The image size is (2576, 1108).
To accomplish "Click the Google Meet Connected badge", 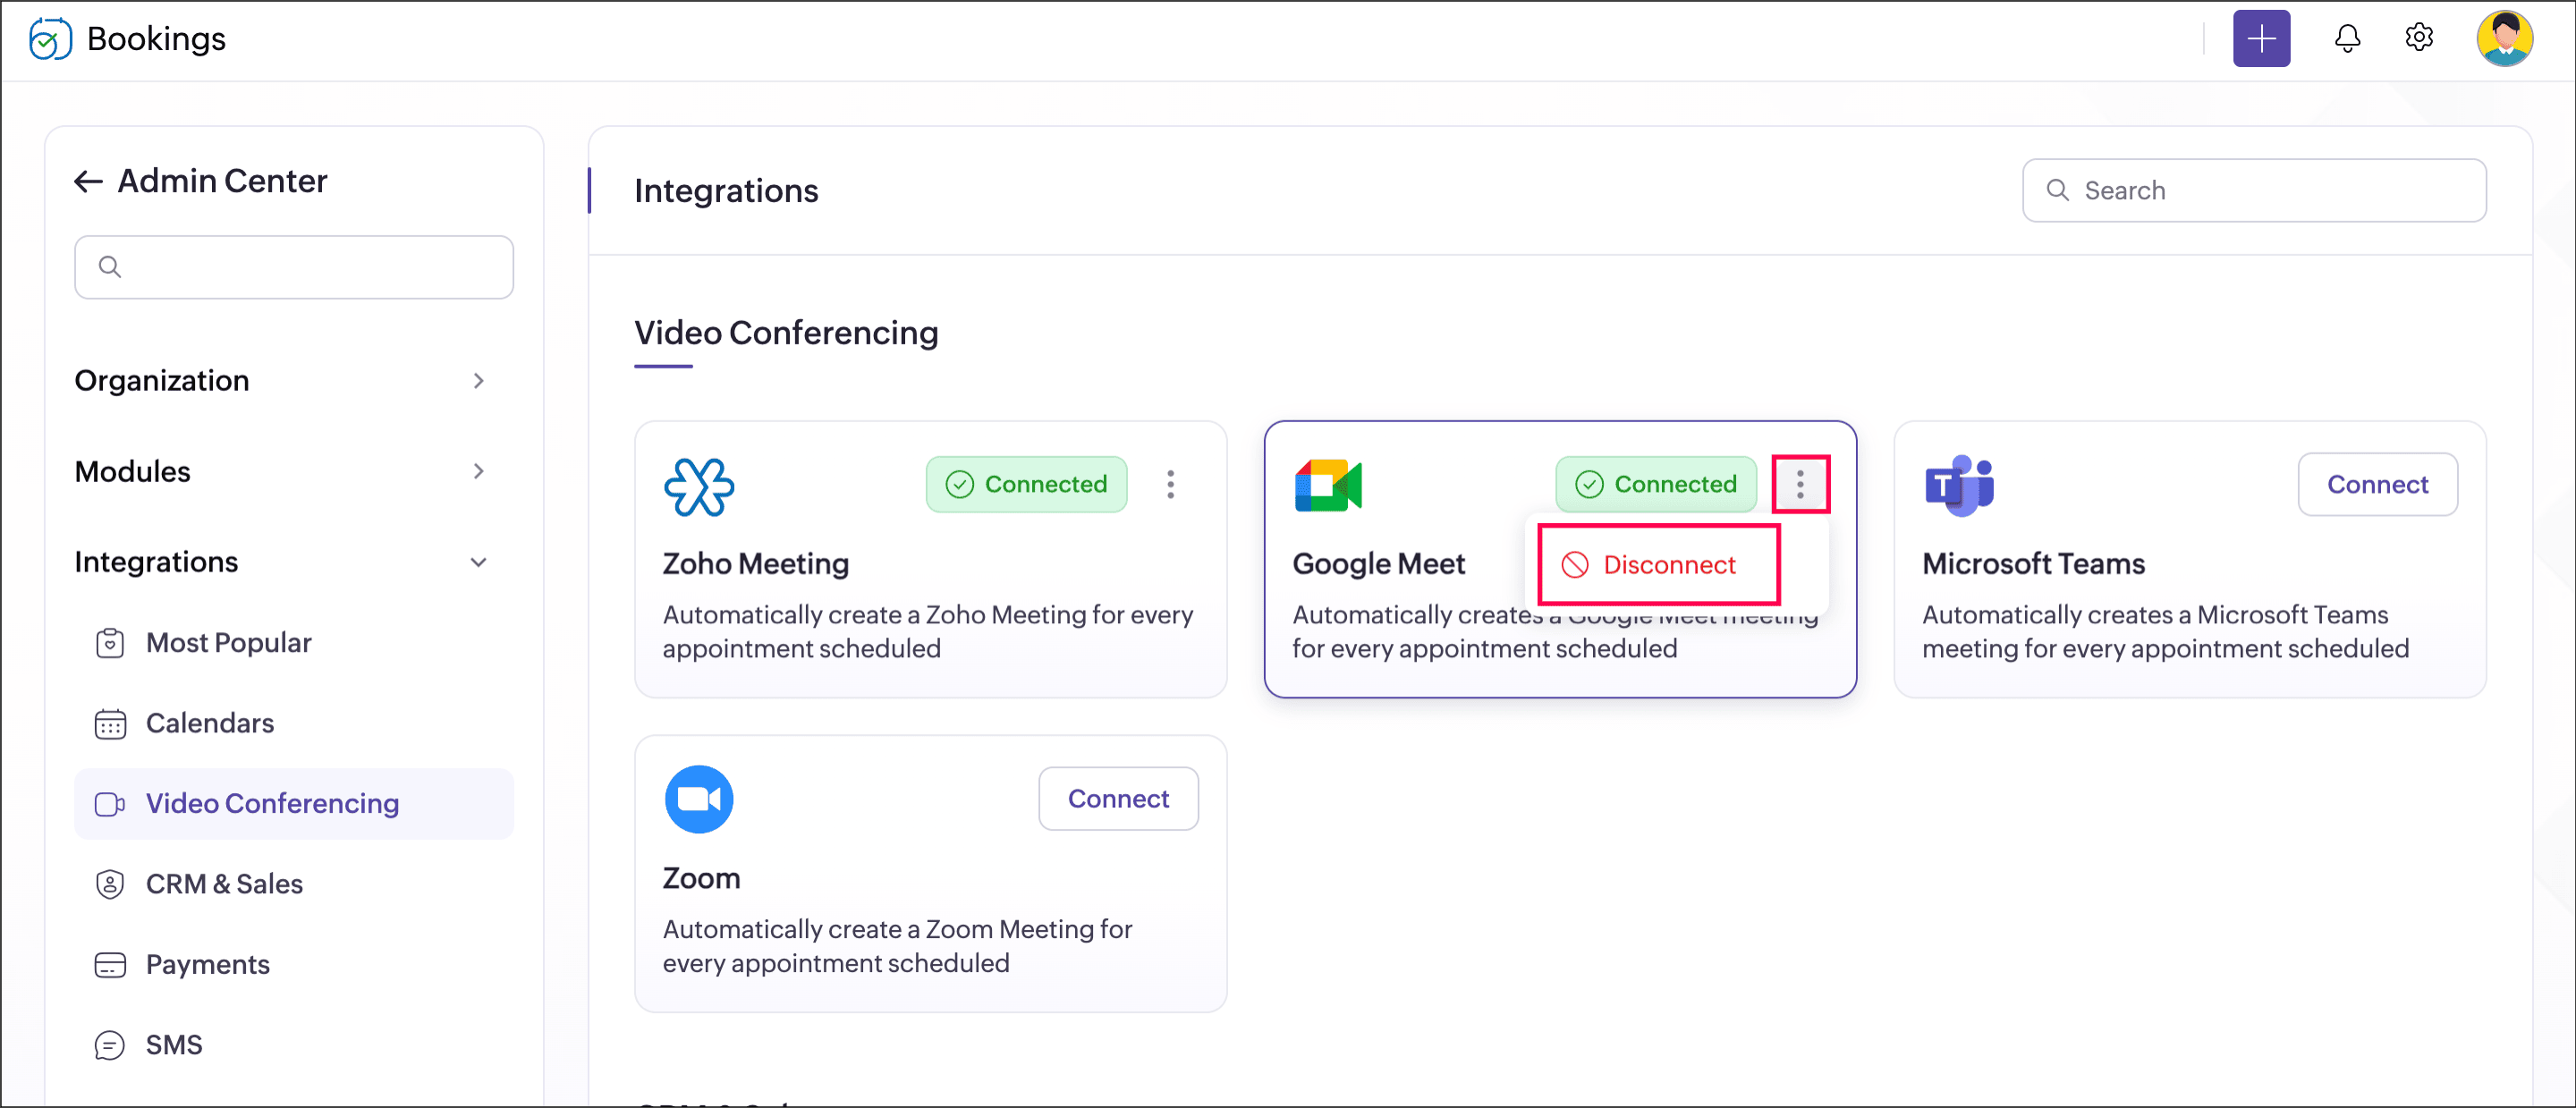I will point(1656,485).
